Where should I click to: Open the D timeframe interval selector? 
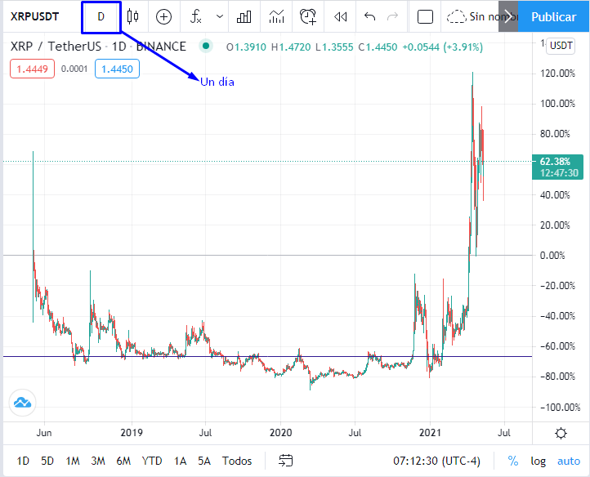101,17
